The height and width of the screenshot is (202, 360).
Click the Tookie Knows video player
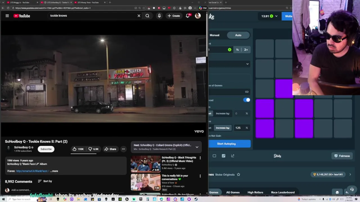tap(103, 79)
